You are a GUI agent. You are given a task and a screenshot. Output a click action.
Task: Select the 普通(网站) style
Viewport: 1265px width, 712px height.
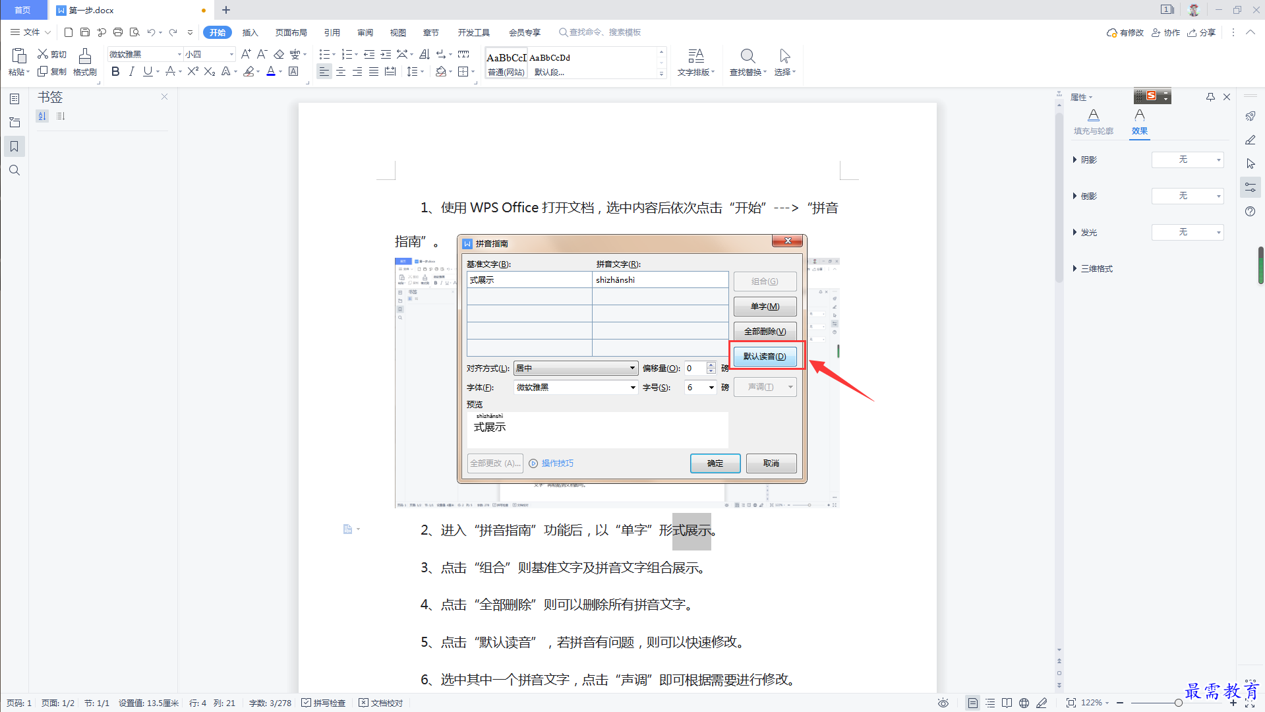pos(506,63)
